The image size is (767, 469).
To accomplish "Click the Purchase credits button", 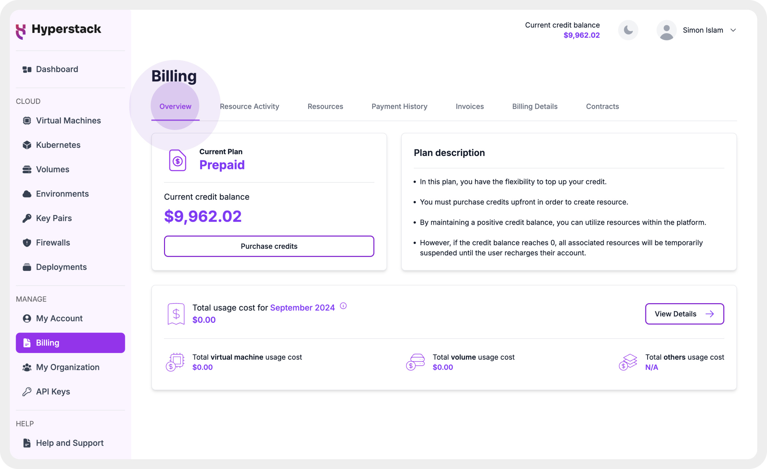I will pyautogui.click(x=269, y=246).
